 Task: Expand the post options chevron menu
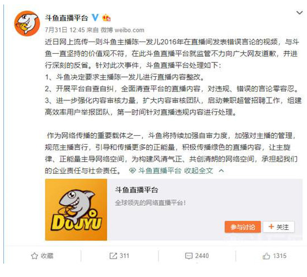coord(300,13)
